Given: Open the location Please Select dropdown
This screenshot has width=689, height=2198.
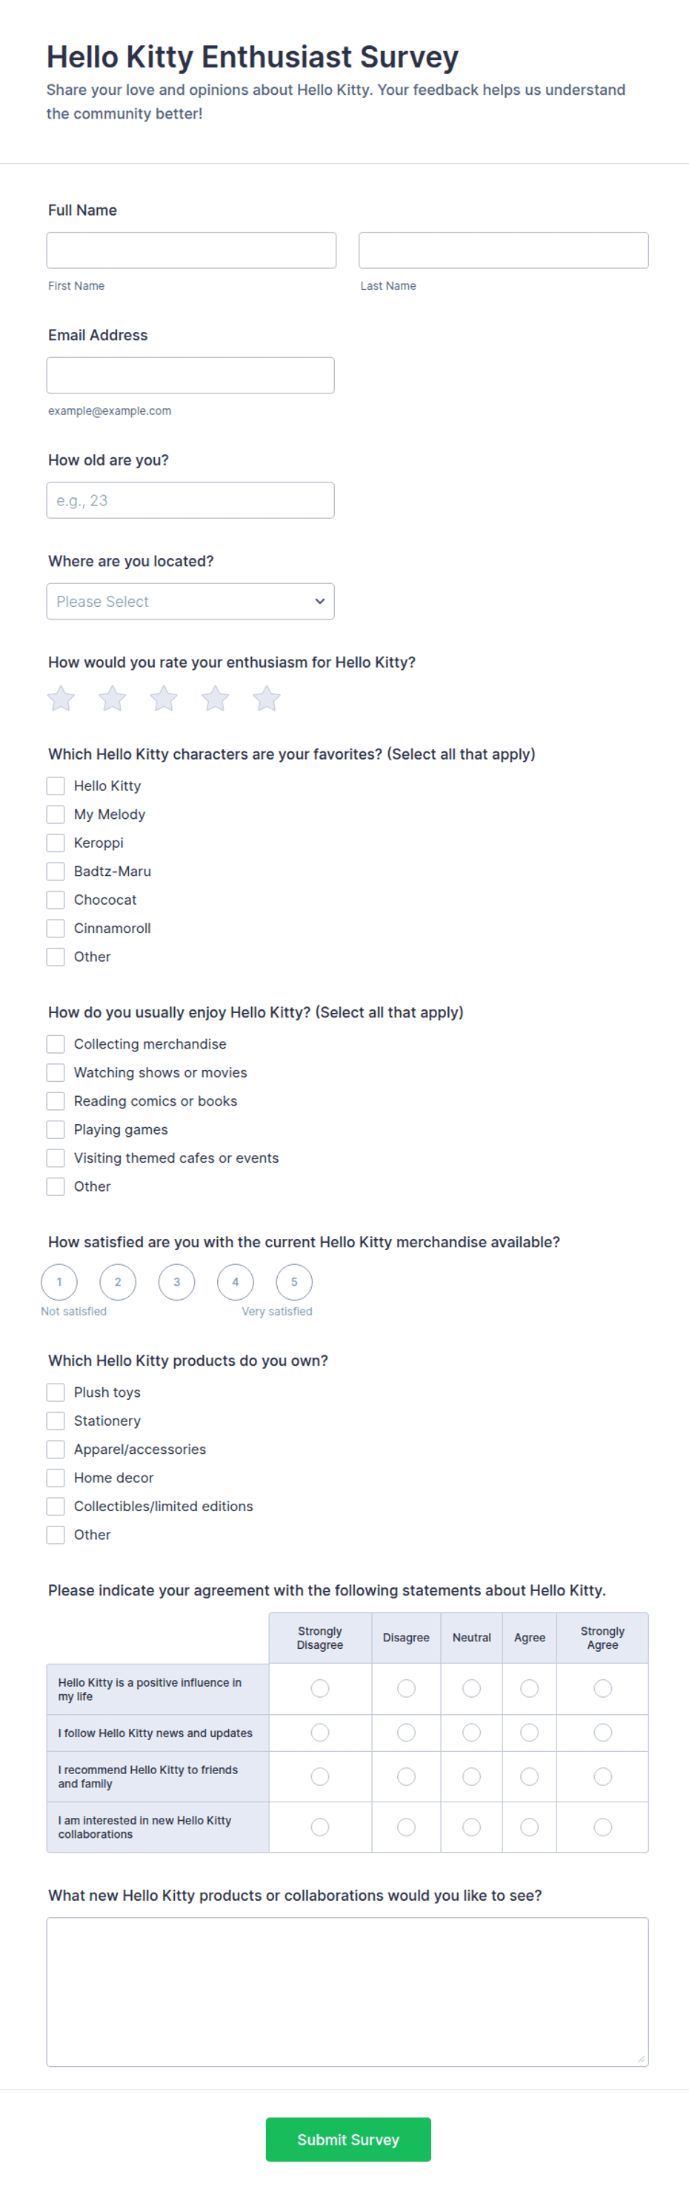Looking at the screenshot, I should (x=190, y=602).
